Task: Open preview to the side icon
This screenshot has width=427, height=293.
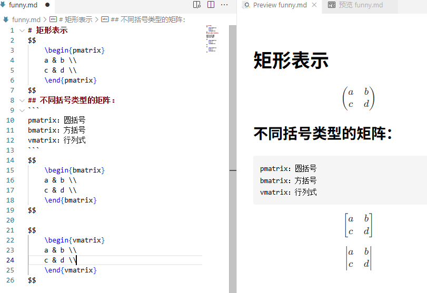Action: (196, 5)
